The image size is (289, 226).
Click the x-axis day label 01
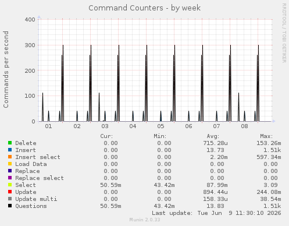[48, 126]
